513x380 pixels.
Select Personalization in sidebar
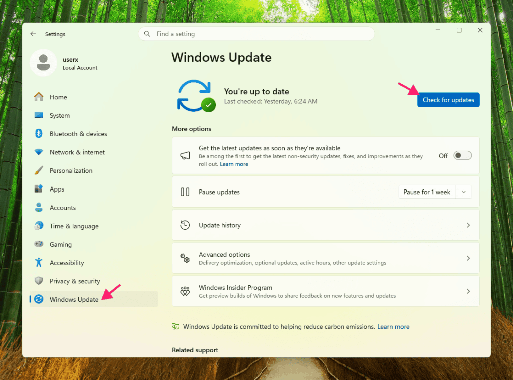(94, 170)
